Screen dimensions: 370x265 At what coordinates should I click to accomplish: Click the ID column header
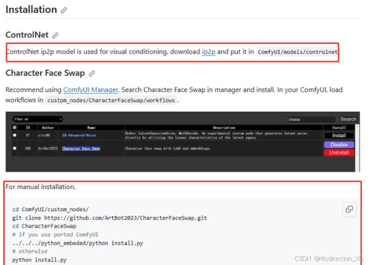tap(28, 128)
